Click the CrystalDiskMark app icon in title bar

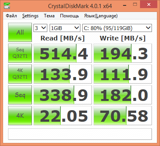[7, 6]
